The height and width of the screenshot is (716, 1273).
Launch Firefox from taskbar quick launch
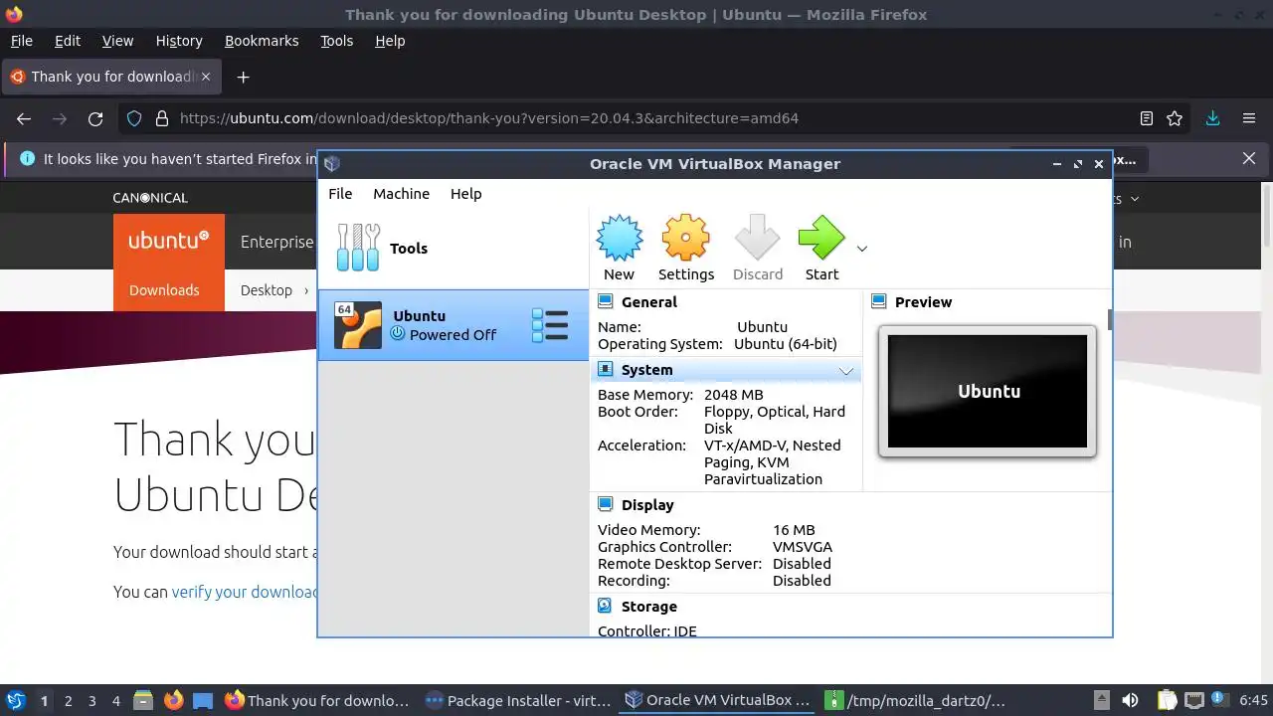173,700
